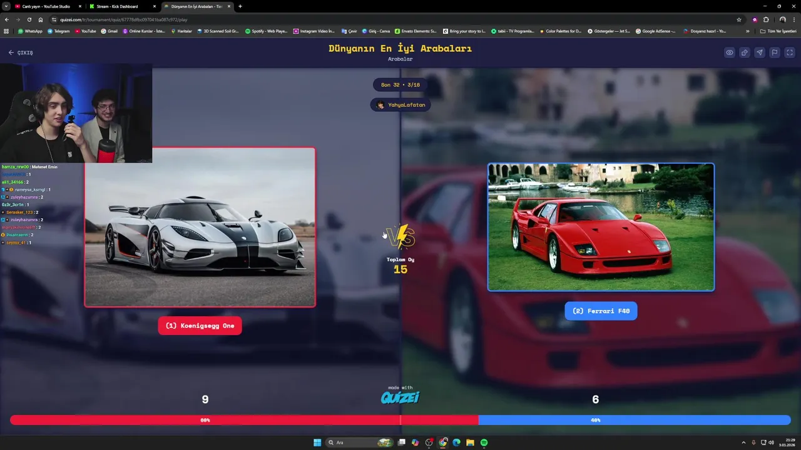Vote for (2) Ferrari F40 button

tap(601, 311)
